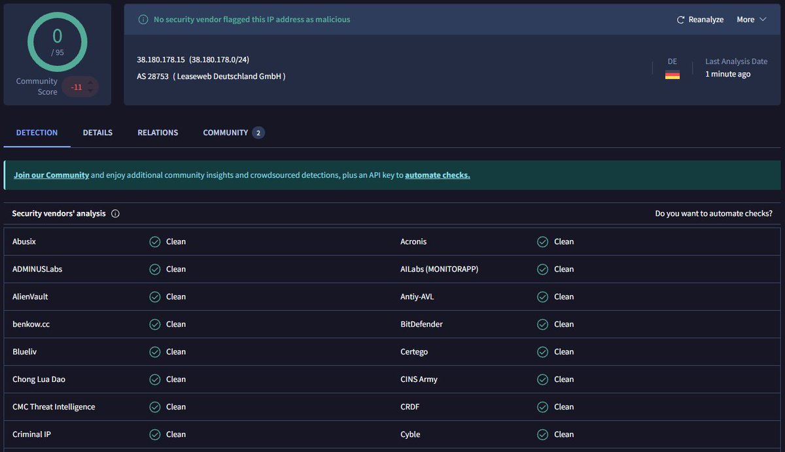Click the AILabs (MONITORAPP) vendor name
Screen dimensions: 785x452
click(440, 269)
